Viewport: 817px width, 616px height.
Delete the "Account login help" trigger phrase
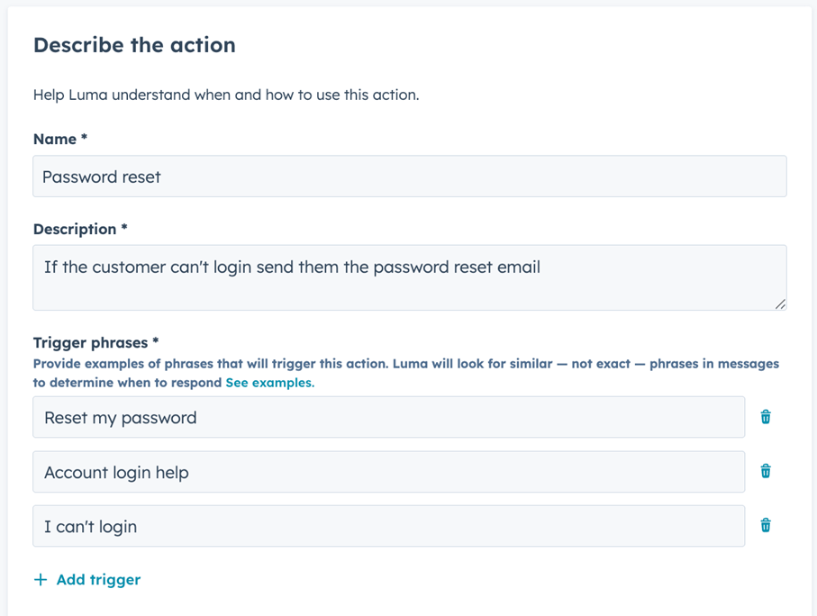pyautogui.click(x=766, y=471)
